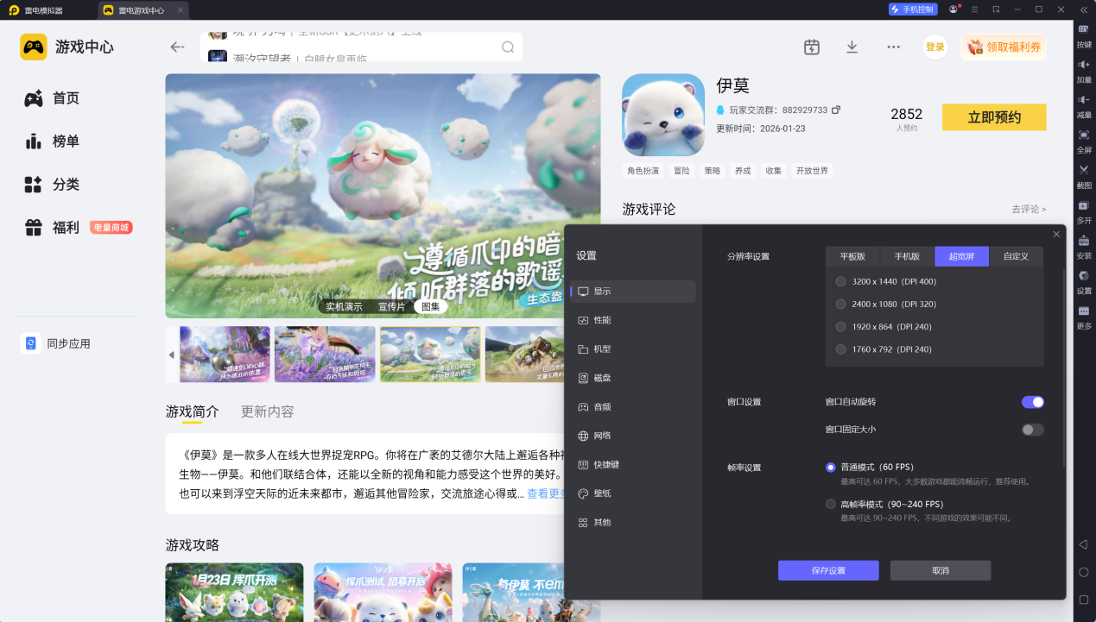
Task: Click the mini-window icon in title bar
Action: tap(996, 9)
